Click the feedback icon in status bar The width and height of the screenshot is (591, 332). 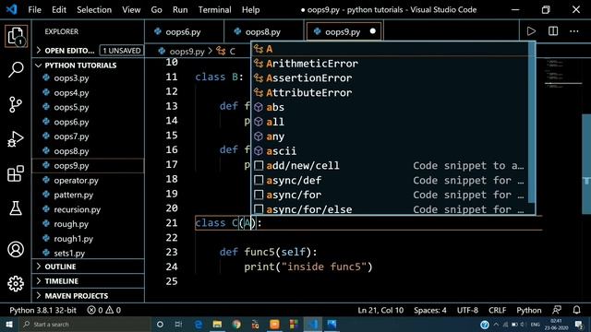pos(557,310)
